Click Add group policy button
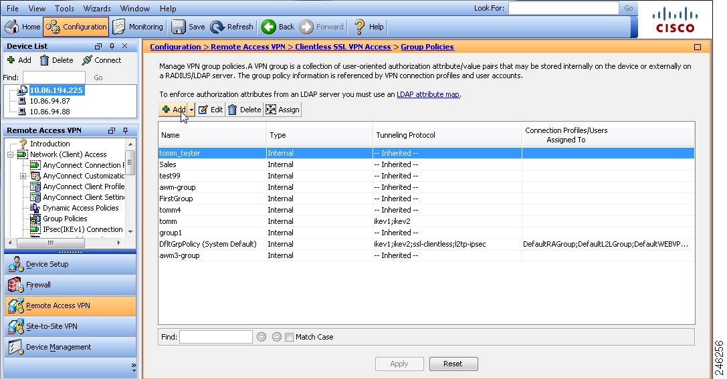This screenshot has width=727, height=379. (173, 110)
